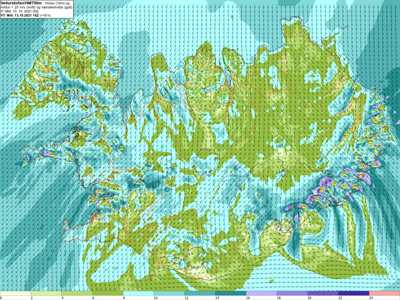Screen dimensions: 400x300
Task: Click the yellow gust marker labeled 33
Action: [362, 166]
